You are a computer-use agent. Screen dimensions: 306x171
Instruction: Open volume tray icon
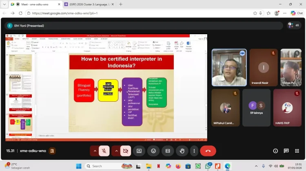click(276, 166)
